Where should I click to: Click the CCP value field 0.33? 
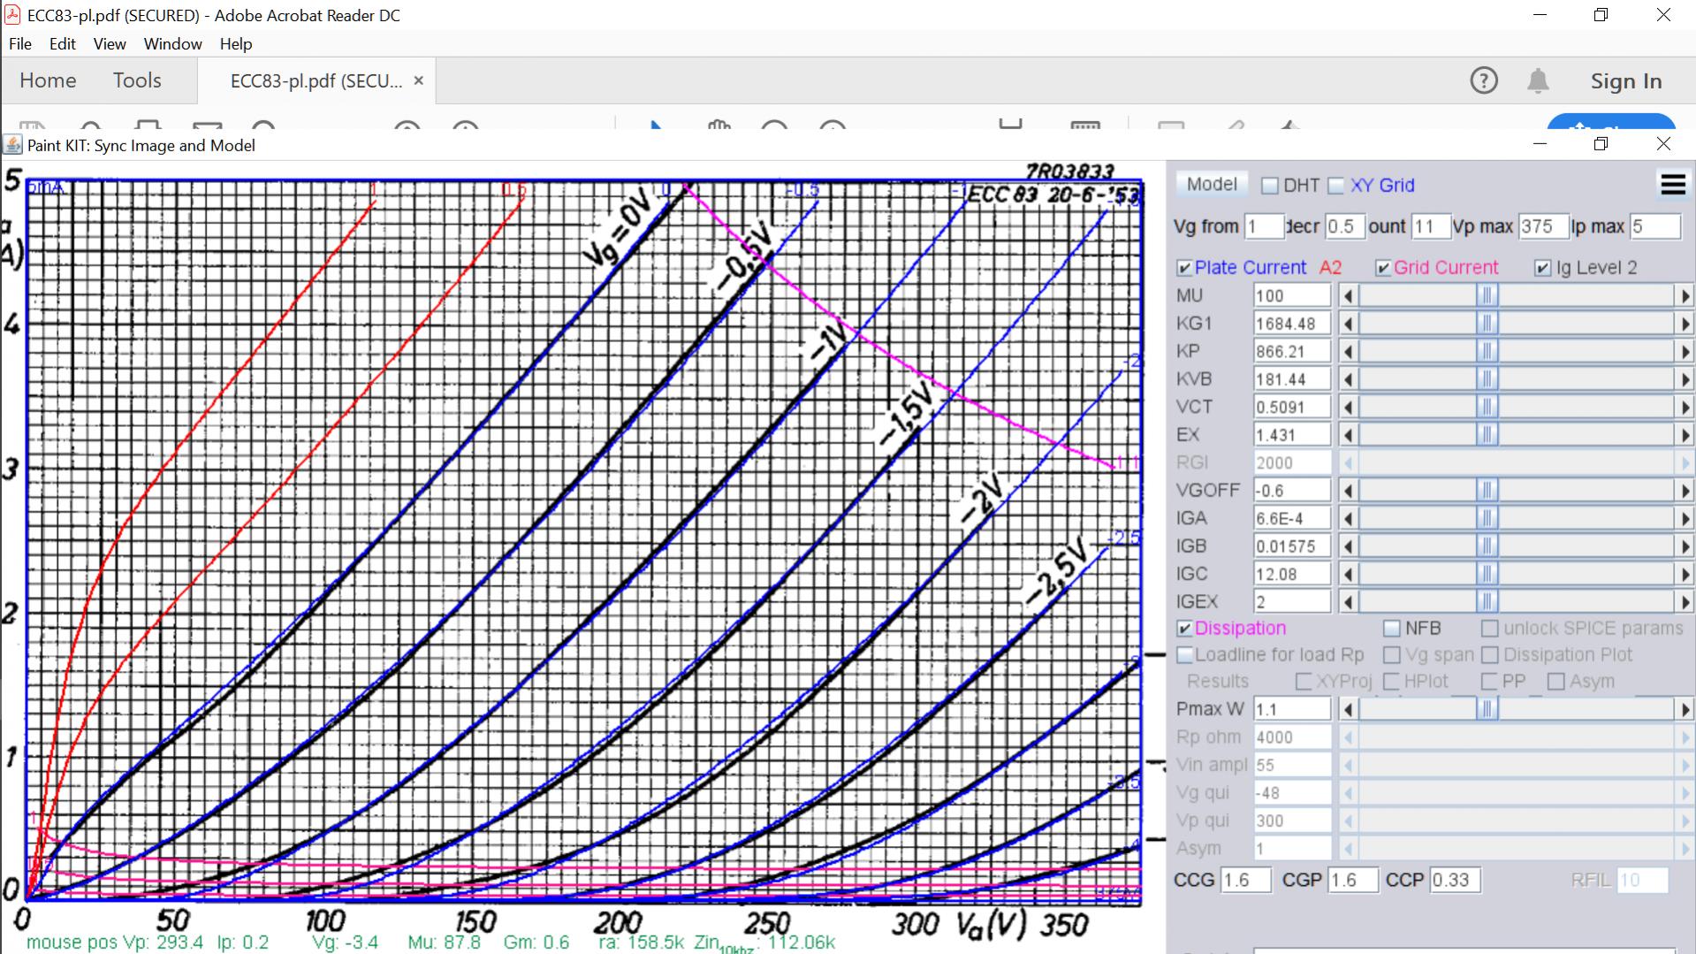coord(1455,881)
